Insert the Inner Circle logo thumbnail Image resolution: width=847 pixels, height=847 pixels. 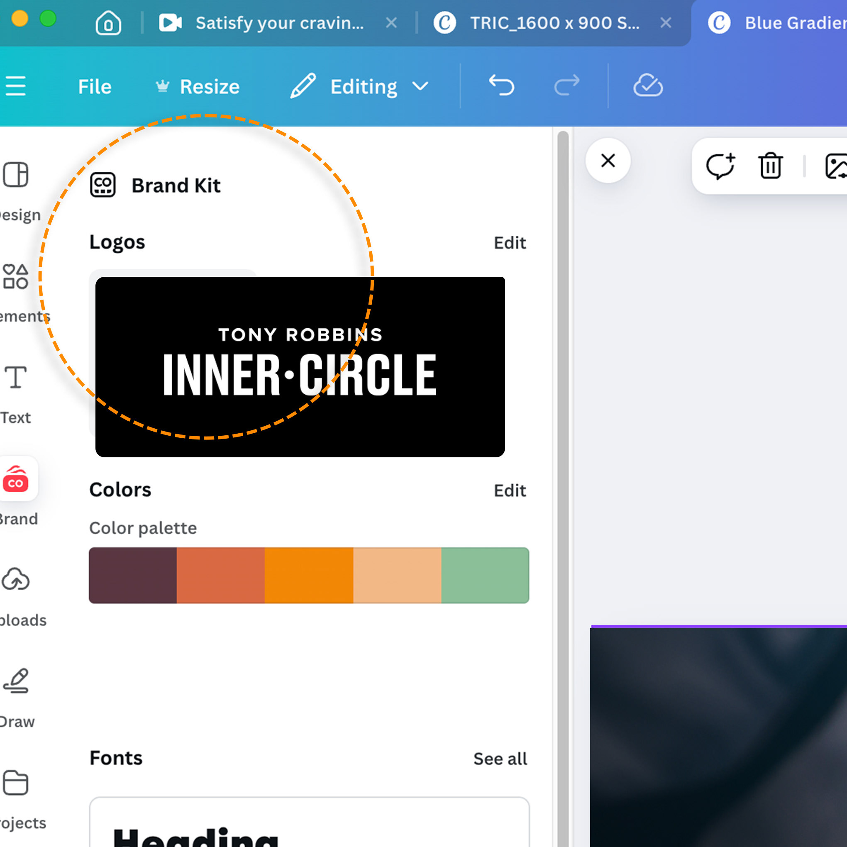point(300,367)
